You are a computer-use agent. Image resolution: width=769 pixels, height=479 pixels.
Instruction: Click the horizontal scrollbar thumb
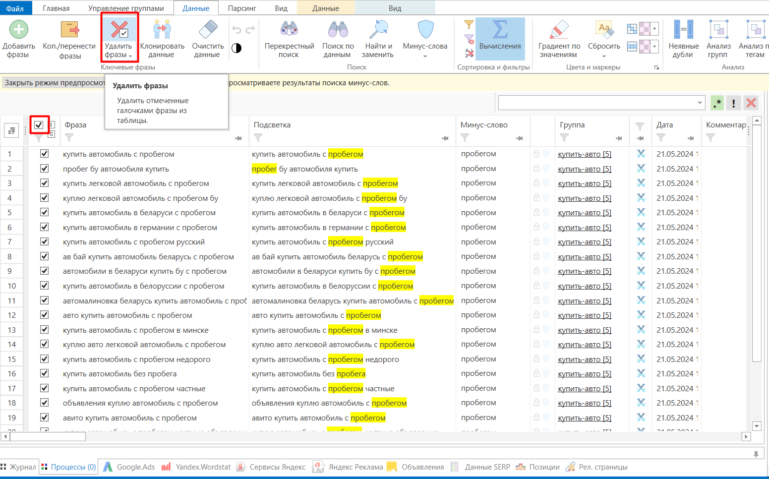coord(48,437)
